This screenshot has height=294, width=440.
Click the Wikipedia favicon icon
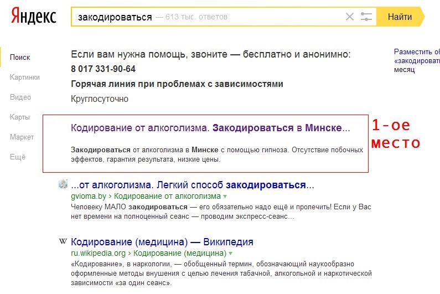click(63, 242)
